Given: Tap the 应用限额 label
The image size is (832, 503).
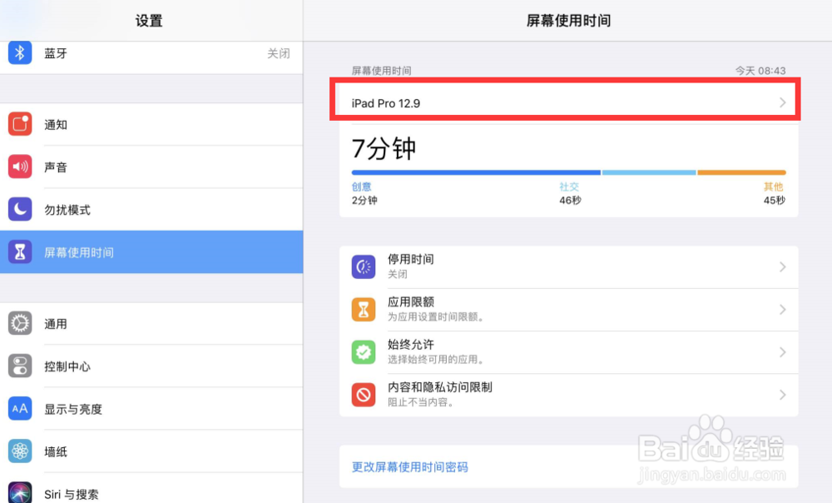Looking at the screenshot, I should point(411,301).
